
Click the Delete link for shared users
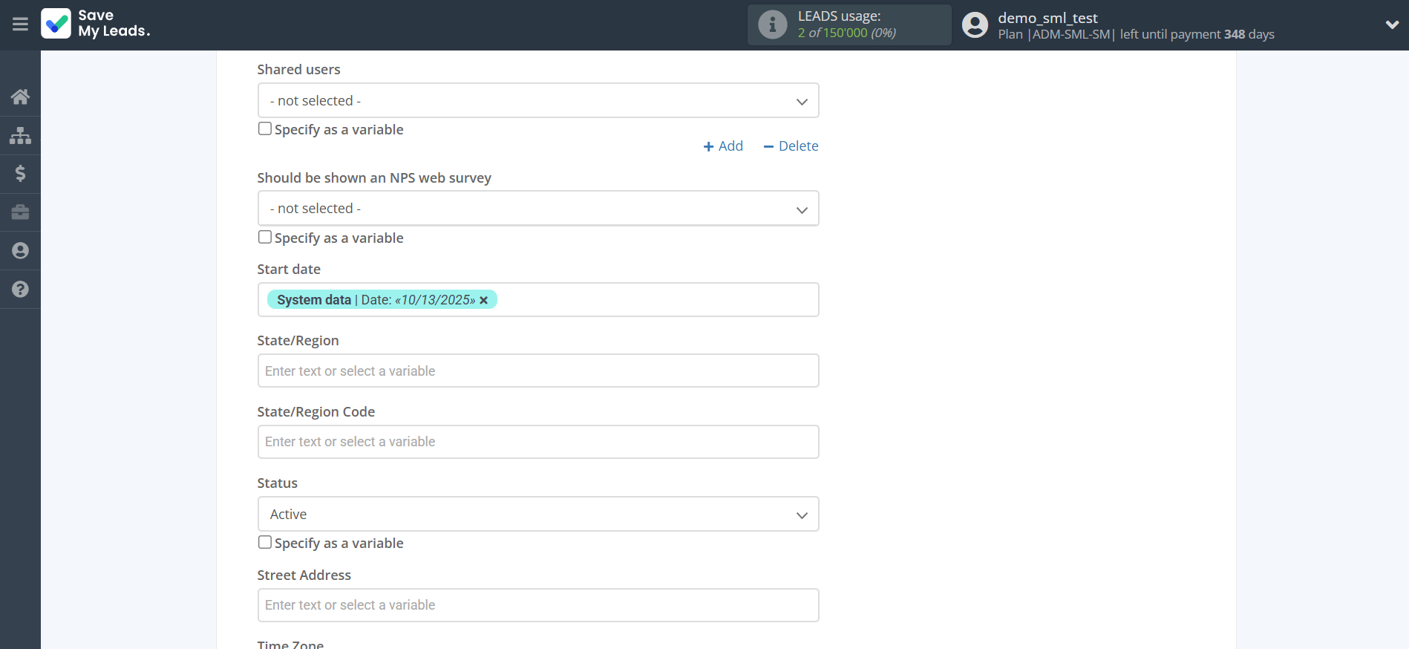791,146
